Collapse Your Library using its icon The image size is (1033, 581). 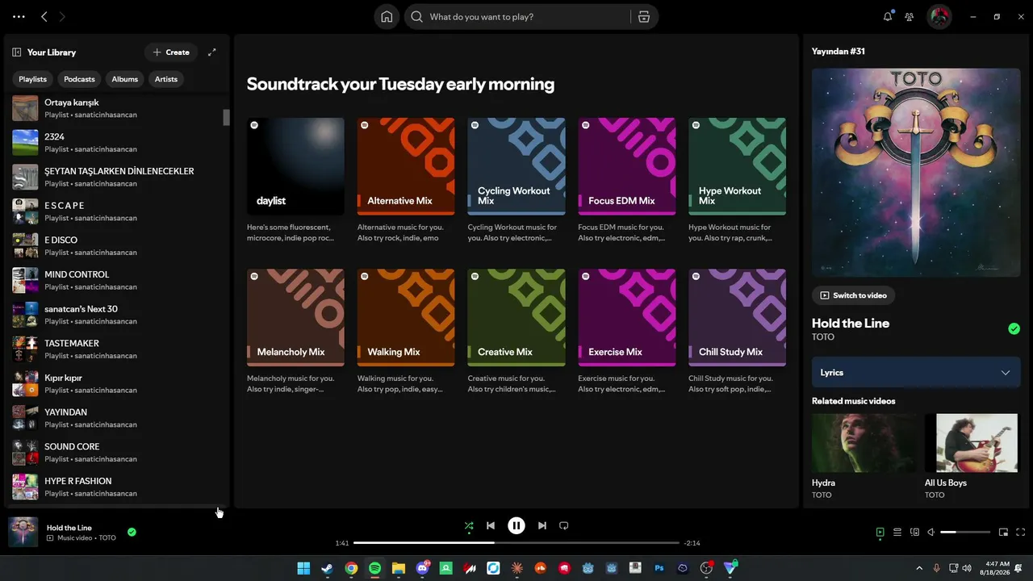point(16,52)
